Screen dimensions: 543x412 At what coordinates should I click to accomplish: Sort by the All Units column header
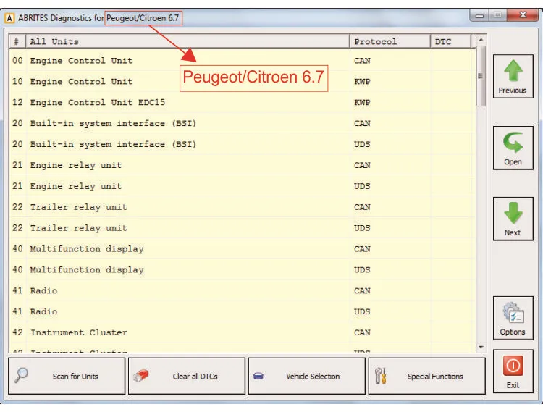tap(188, 41)
